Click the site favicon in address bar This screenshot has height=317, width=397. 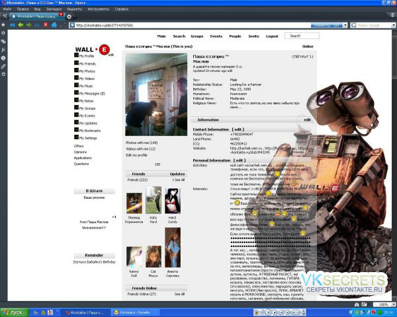72,25
